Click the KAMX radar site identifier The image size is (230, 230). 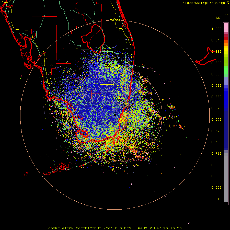(x=142, y=228)
